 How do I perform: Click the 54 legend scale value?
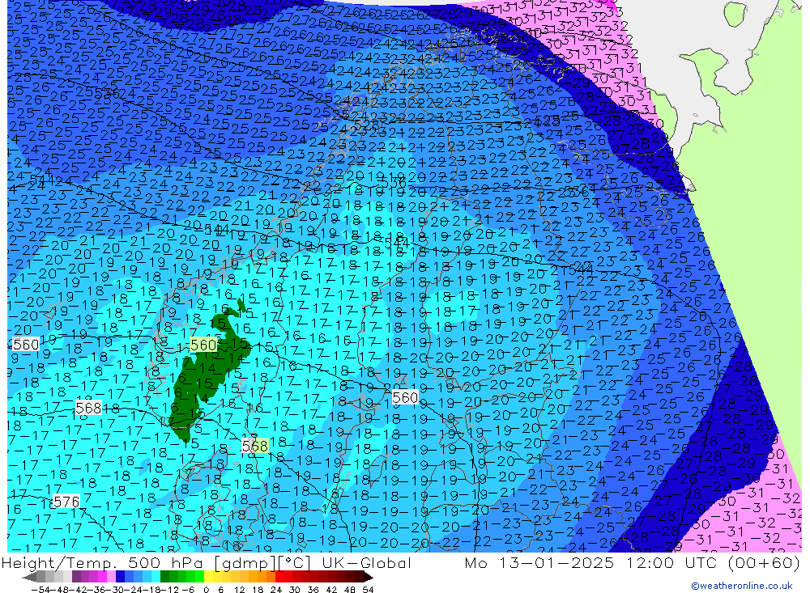coord(368,590)
